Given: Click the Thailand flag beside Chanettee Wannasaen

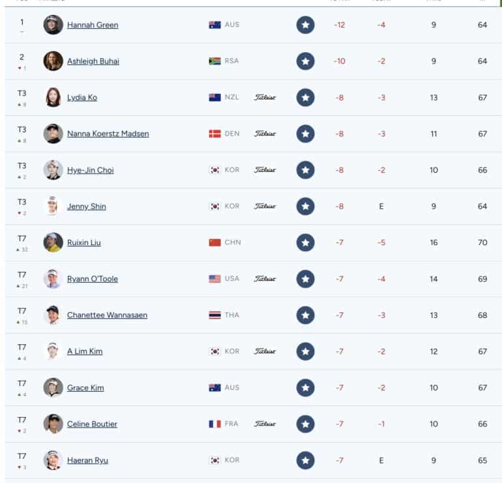Looking at the screenshot, I should click(x=215, y=315).
